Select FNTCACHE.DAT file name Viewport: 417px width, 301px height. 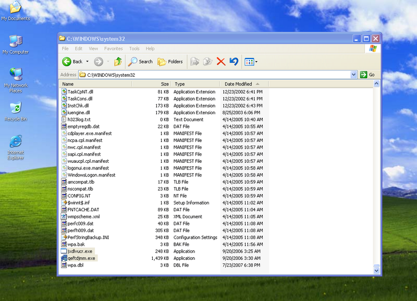(x=83, y=210)
